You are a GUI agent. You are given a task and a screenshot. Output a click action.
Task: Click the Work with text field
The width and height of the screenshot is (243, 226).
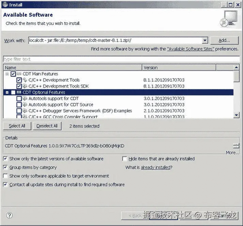116,41
